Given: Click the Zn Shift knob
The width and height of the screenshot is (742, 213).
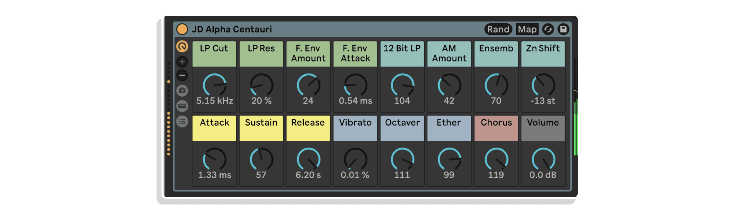Looking at the screenshot, I should coord(543,85).
